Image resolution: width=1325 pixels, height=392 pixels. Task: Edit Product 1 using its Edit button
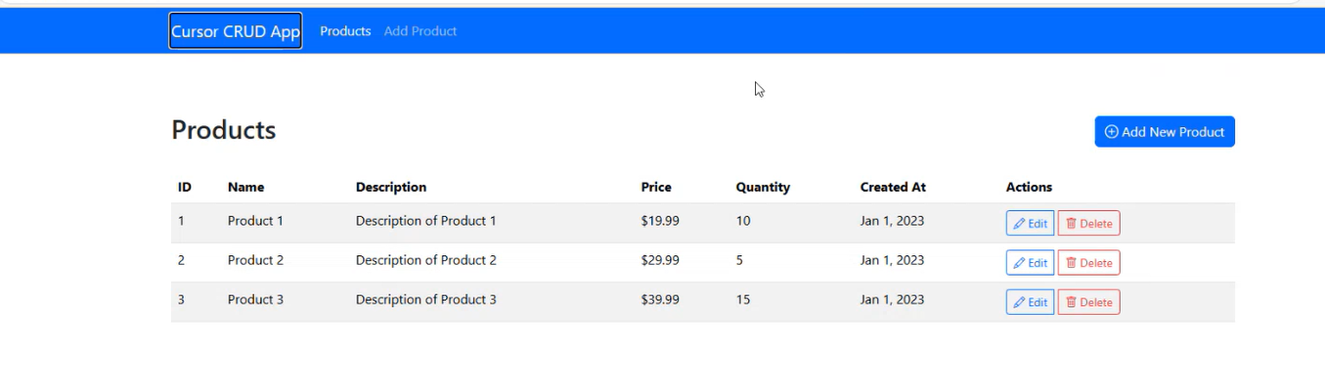(1030, 224)
